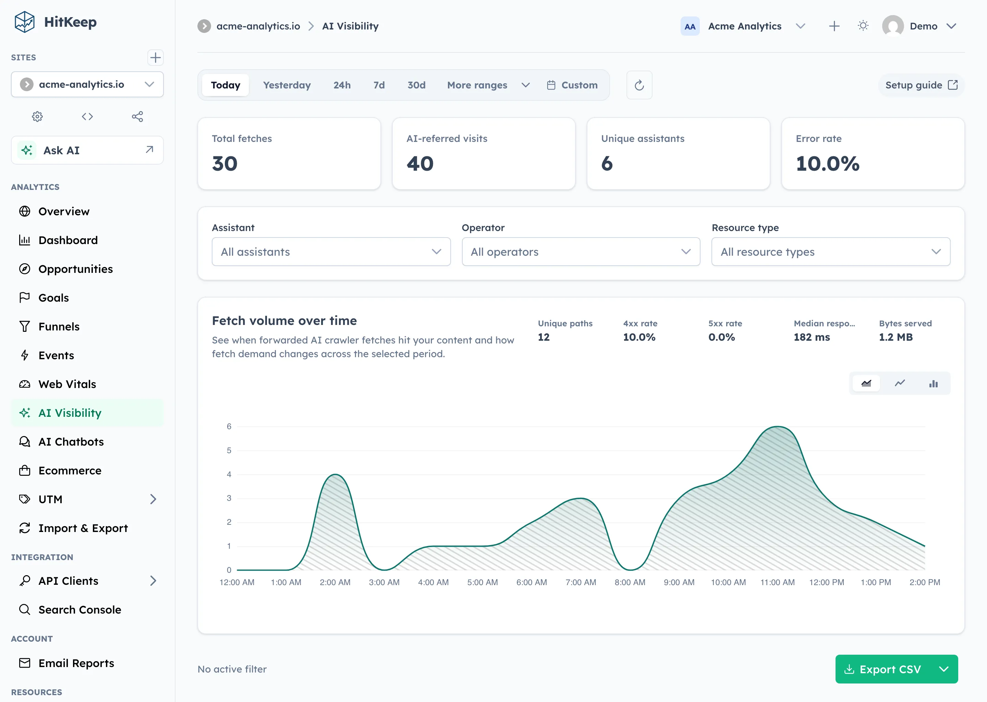This screenshot has width=987, height=702.
Task: Click the plus icon in top bar
Action: (834, 26)
